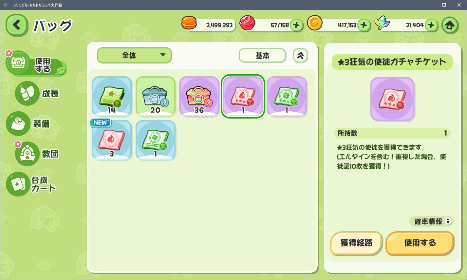Screen dimensions: 467x280
Task: Go back with the green arrow button
Action: click(17, 25)
